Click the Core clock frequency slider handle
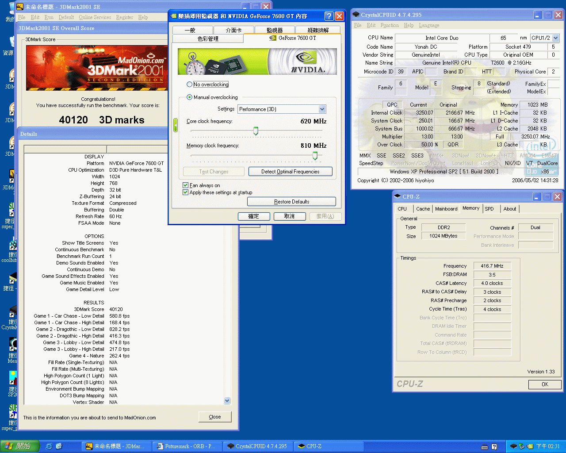566x453 pixels. pos(256,131)
